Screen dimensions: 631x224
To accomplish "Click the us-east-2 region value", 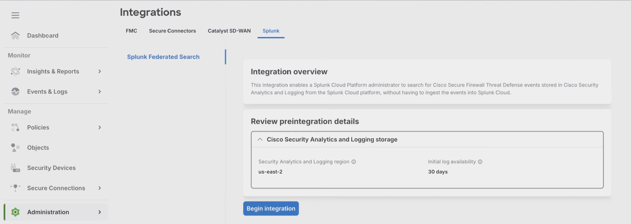I will click(271, 172).
